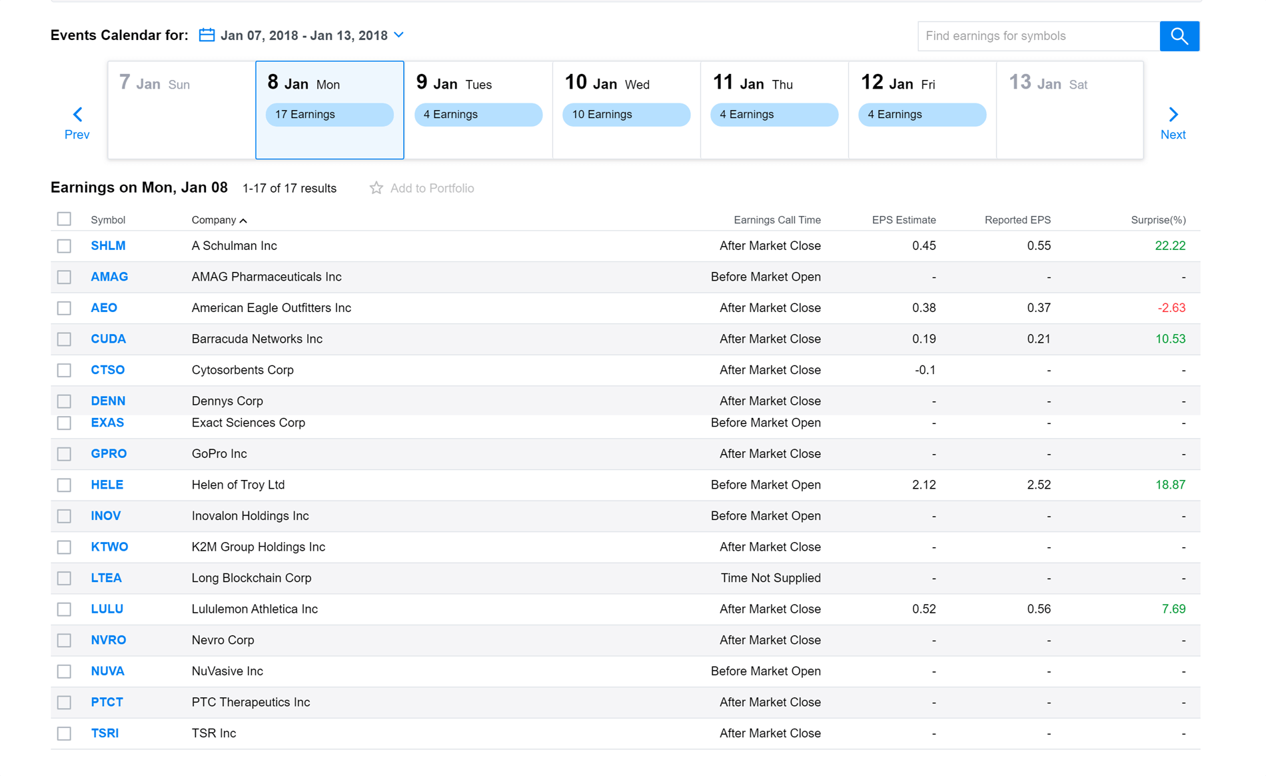Image resolution: width=1266 pixels, height=776 pixels.
Task: Select the 8 Jan Mon day tab
Action: 330,110
